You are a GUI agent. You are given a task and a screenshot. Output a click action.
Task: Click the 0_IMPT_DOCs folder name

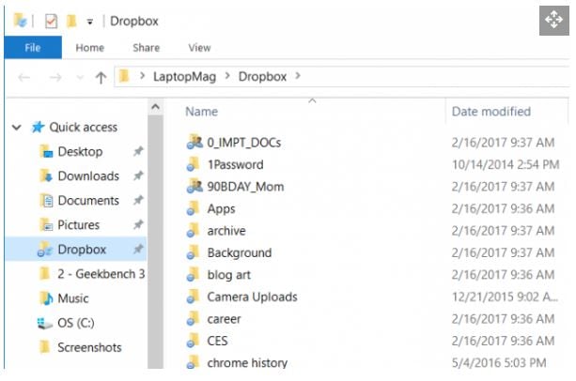tap(244, 143)
